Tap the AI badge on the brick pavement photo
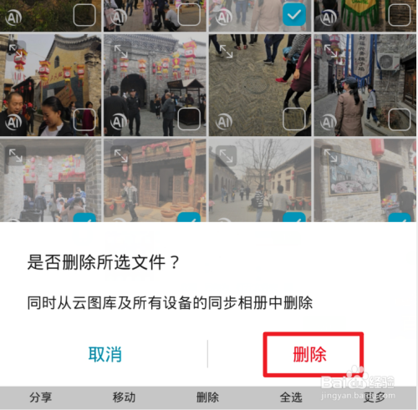Screen dimensions: 418x410 (x=224, y=122)
